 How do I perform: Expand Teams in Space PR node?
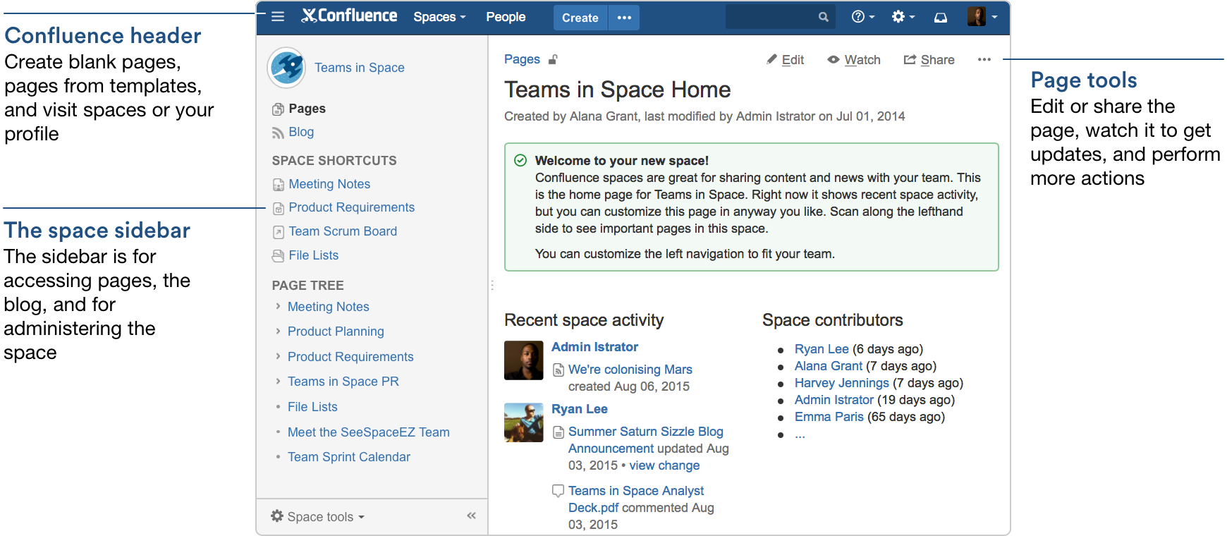tap(278, 381)
